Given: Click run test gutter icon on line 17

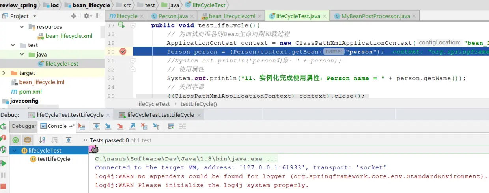Looking at the screenshot, I should [121, 25].
